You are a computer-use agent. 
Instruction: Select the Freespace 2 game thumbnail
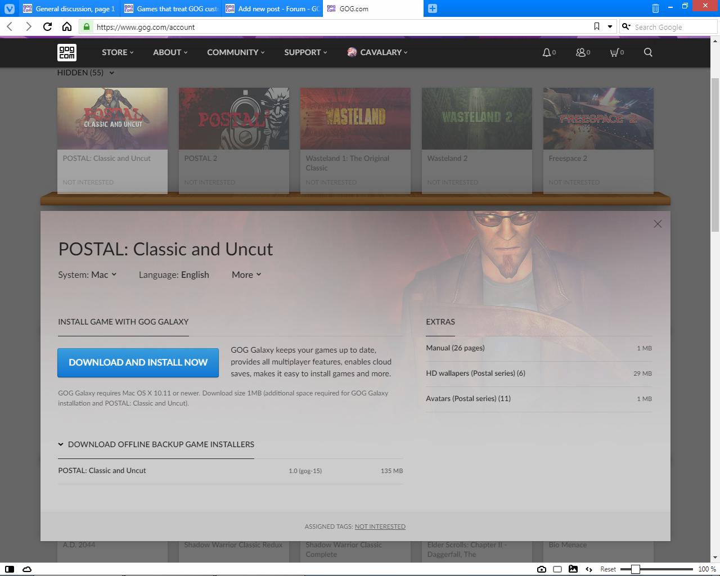click(598, 119)
